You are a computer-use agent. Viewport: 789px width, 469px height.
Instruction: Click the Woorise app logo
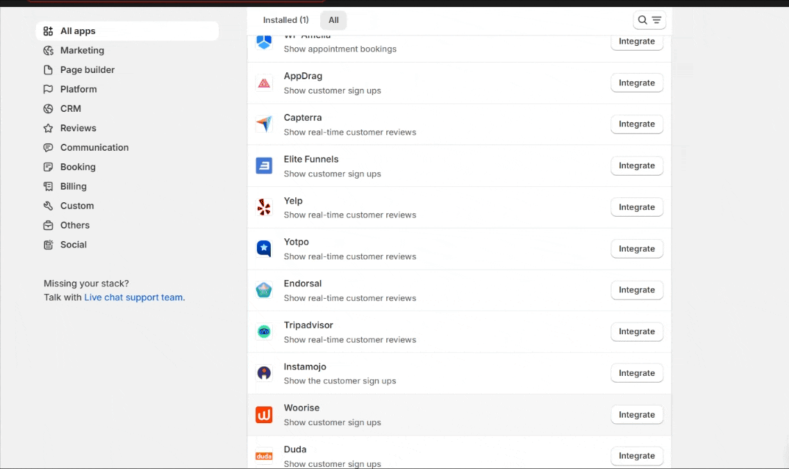tap(264, 415)
